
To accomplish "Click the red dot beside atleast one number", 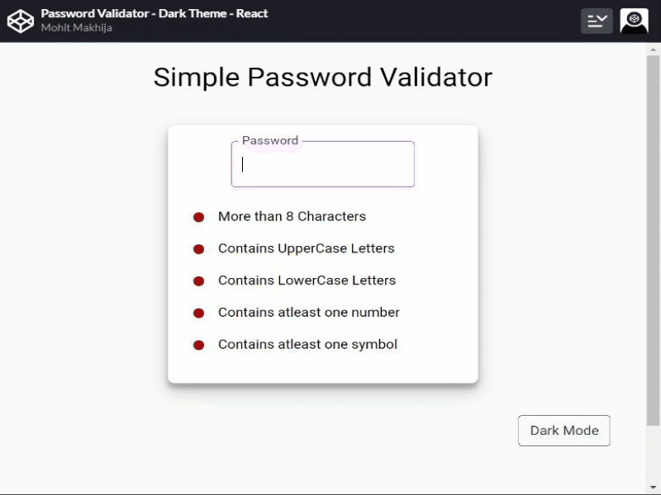I will pos(198,313).
